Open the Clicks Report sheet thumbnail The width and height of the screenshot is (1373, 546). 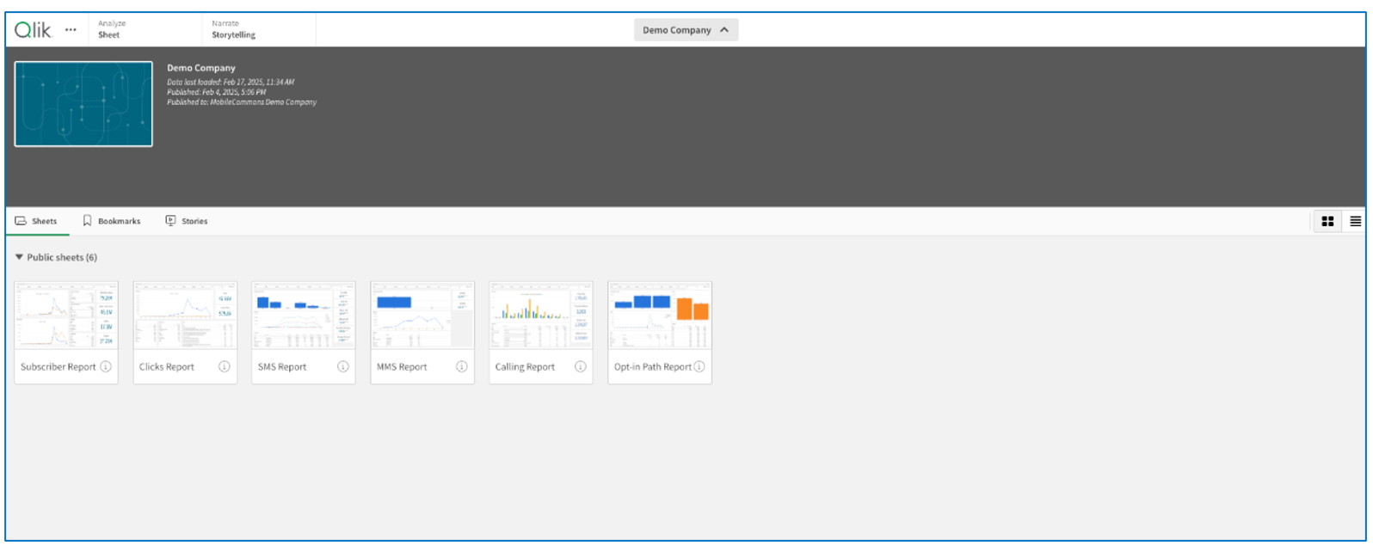pos(185,315)
